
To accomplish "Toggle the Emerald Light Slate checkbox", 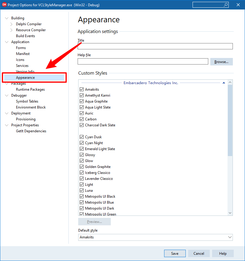I will click(81, 149).
